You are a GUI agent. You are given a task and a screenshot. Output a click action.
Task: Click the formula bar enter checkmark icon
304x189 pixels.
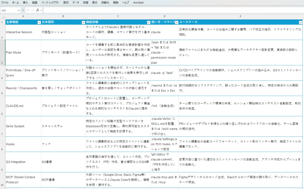click(32, 10)
